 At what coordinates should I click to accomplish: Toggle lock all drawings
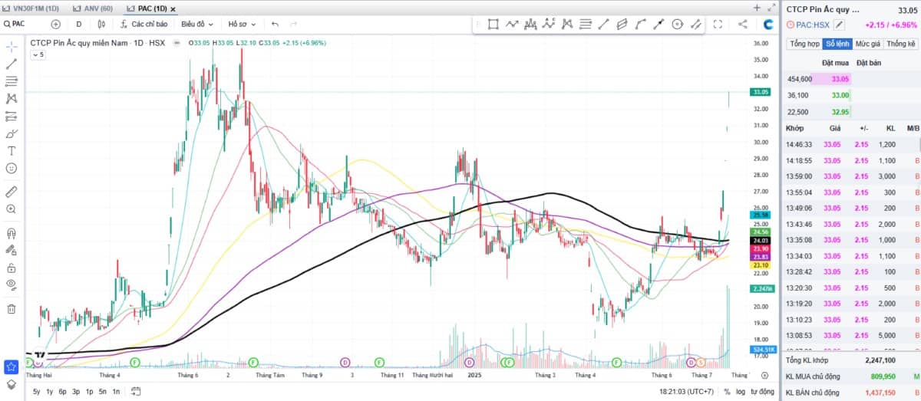click(12, 268)
